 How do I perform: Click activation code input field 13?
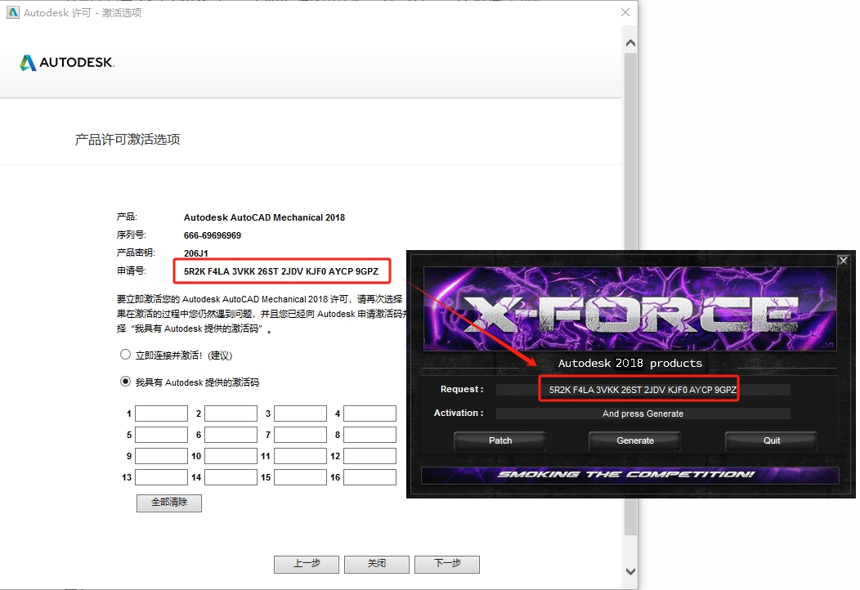[161, 477]
